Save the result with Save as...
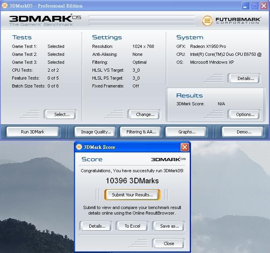Screen dimensions: 270x253 tap(169, 226)
